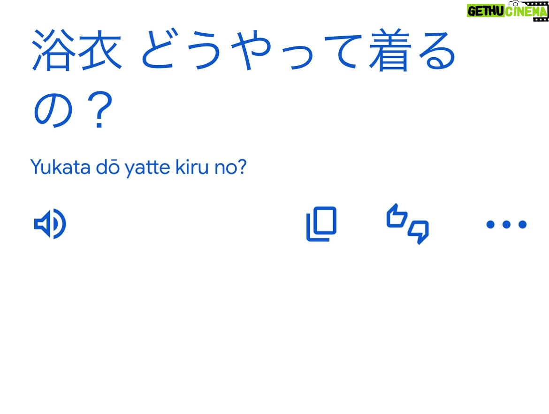Click the romanized word dō
The width and height of the screenshot is (549, 414).
click(x=108, y=168)
